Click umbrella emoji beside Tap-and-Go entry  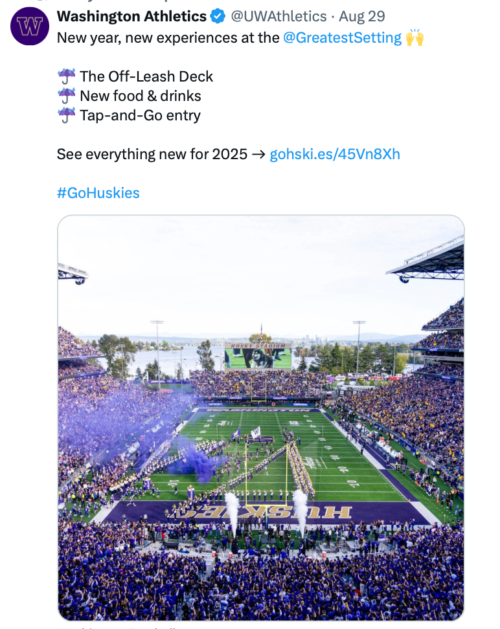click(66, 115)
